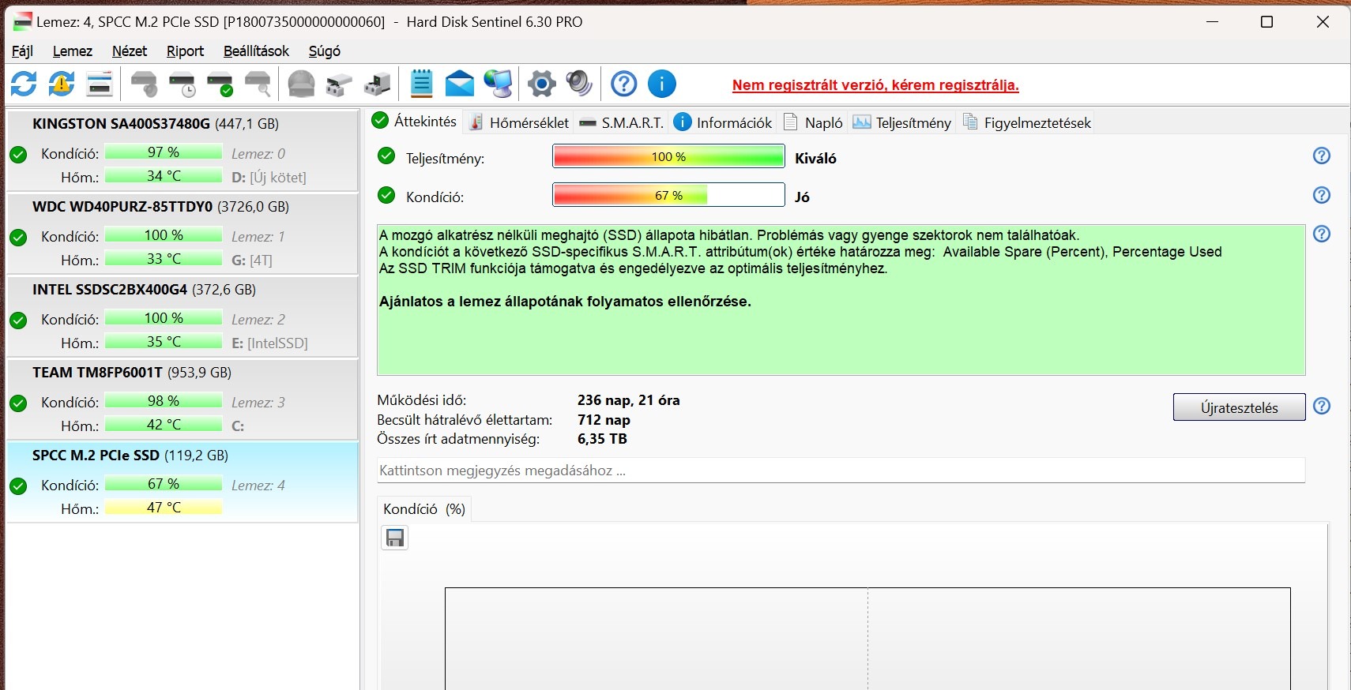This screenshot has width=1351, height=690.
Task: Open the Beállítások menu
Action: tap(257, 51)
